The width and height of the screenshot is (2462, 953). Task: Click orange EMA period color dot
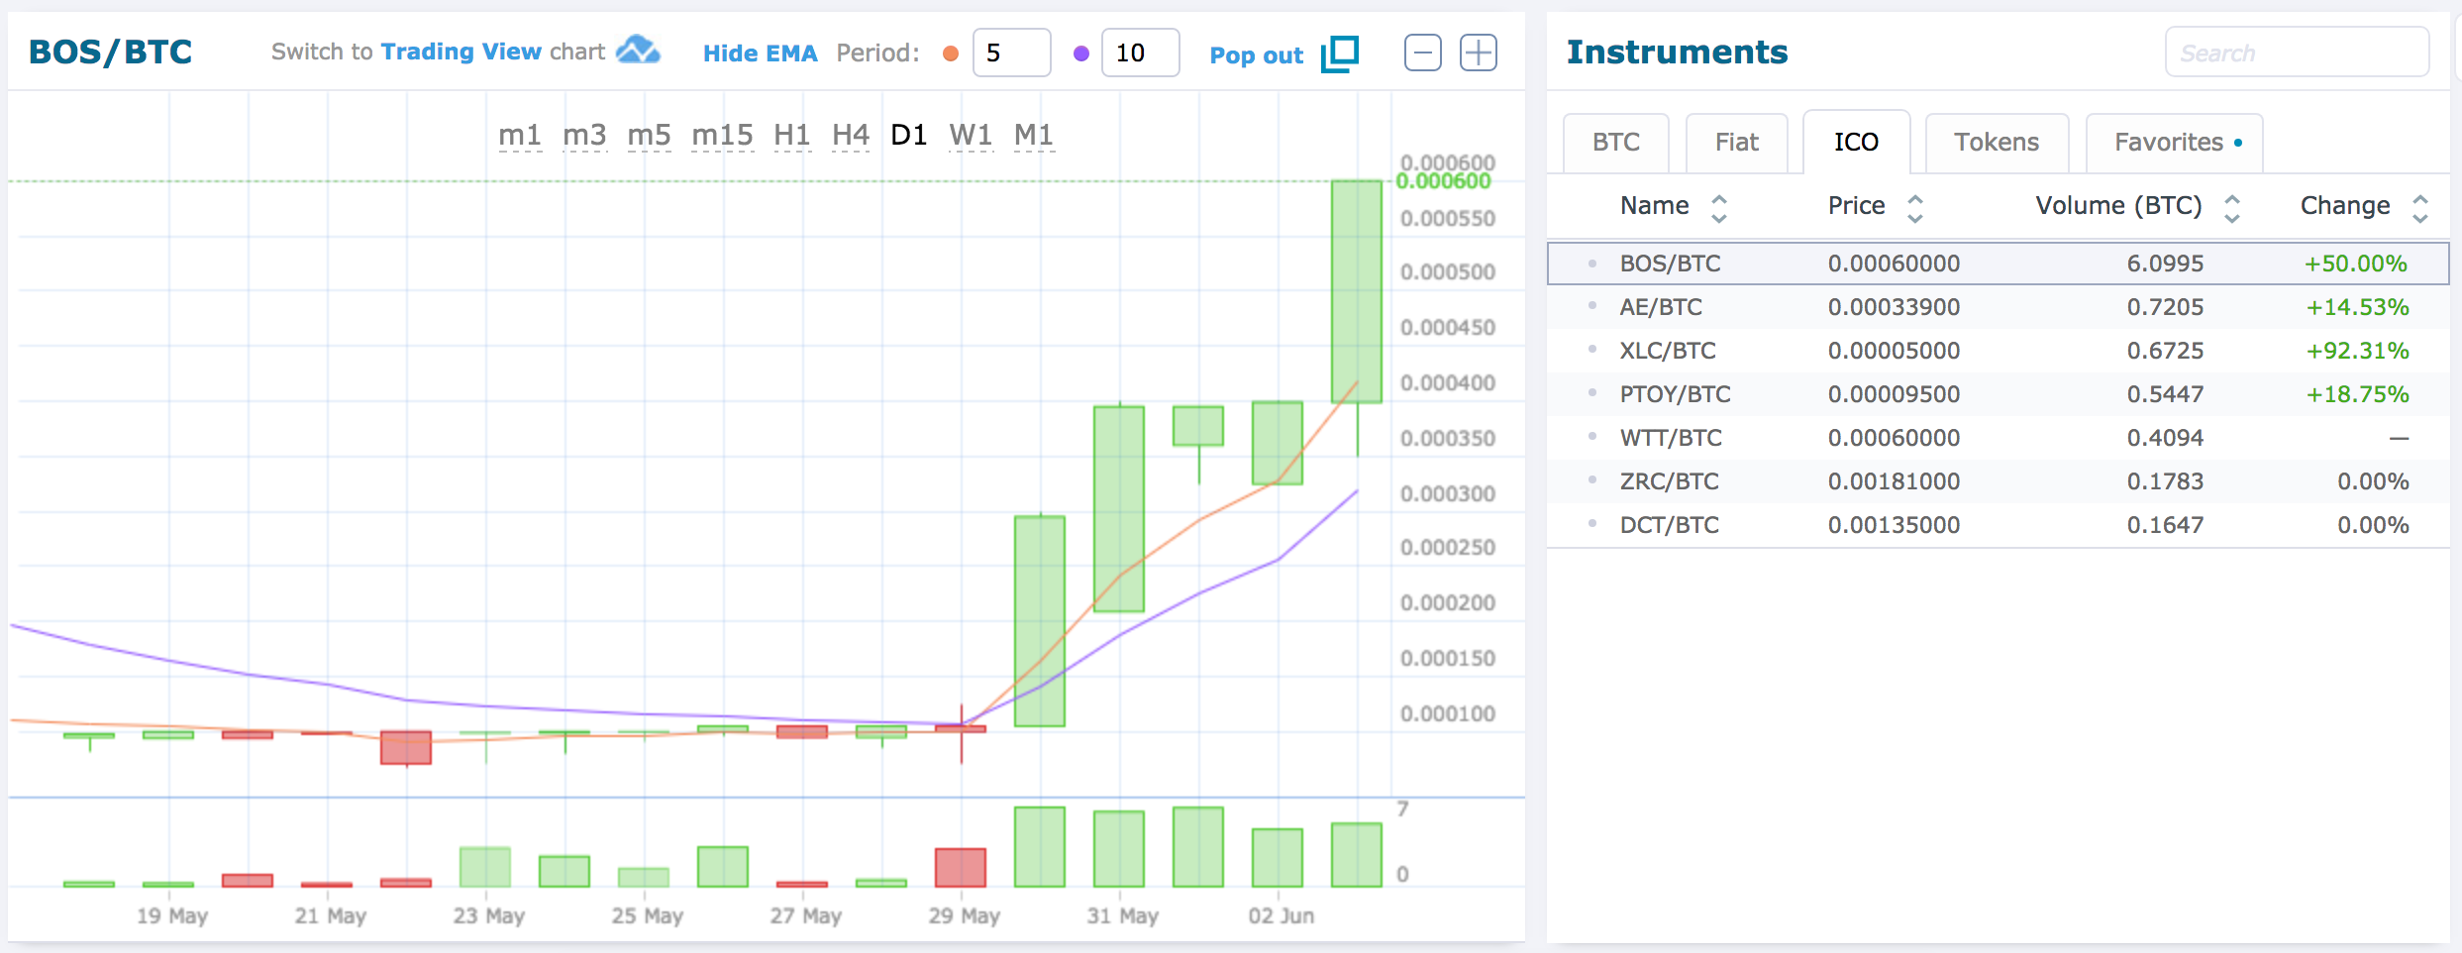point(951,53)
